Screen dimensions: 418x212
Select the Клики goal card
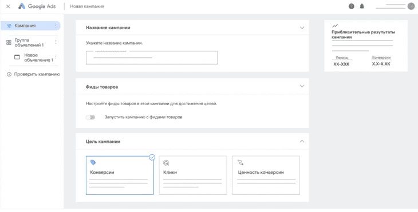[193, 175]
